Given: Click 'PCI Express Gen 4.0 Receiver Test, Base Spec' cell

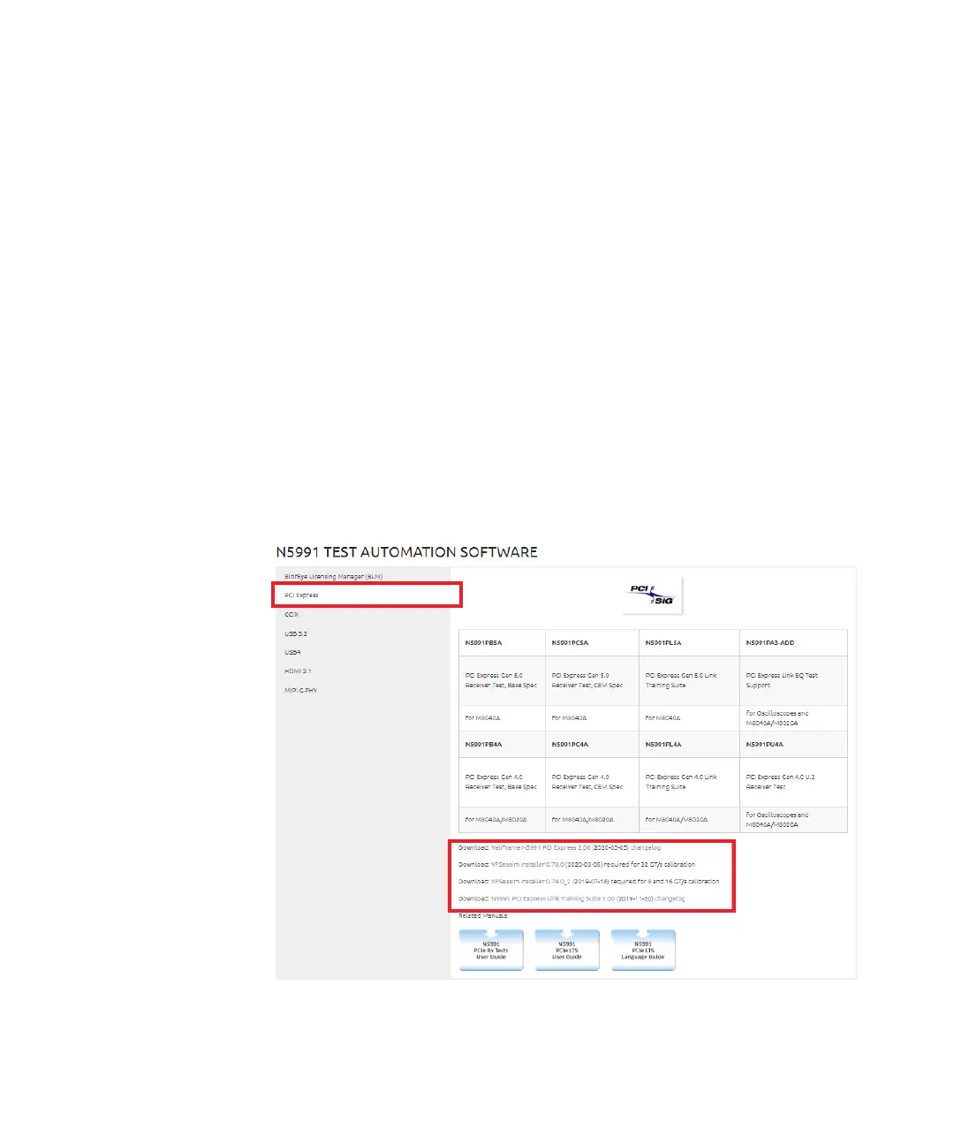Looking at the screenshot, I should pos(502,782).
